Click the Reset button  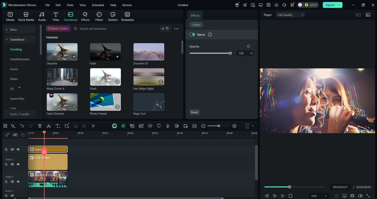194,112
